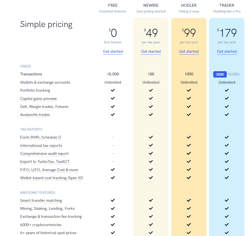Viewport: 248px width, 236px height.
Task: Click the International tax reports label
Action: click(41, 146)
